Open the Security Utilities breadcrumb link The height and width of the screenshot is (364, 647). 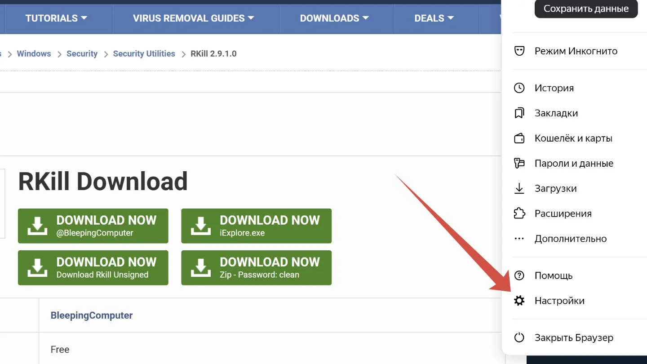(144, 53)
